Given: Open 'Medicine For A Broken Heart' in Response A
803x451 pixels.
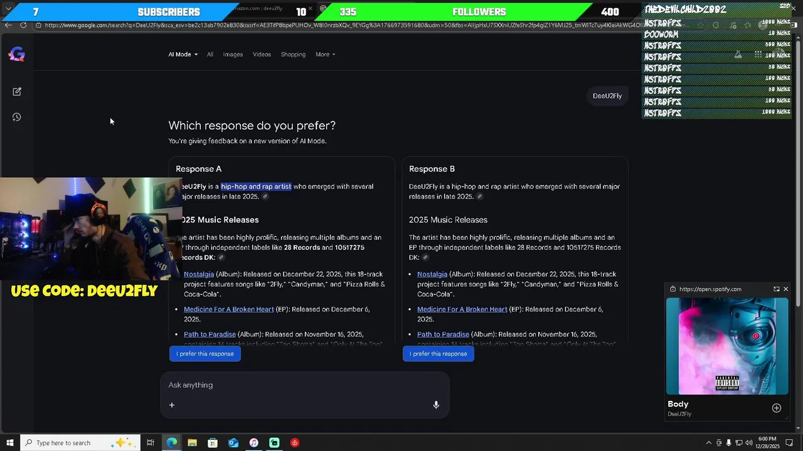Looking at the screenshot, I should pos(229,309).
